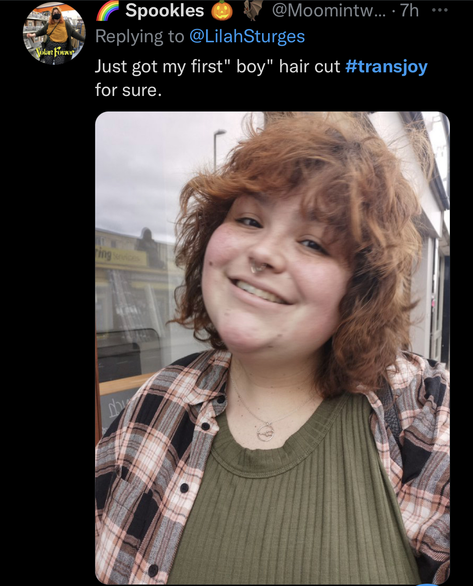Open the three-dot more options menu
Viewport: 473px width, 586px height.
440,10
